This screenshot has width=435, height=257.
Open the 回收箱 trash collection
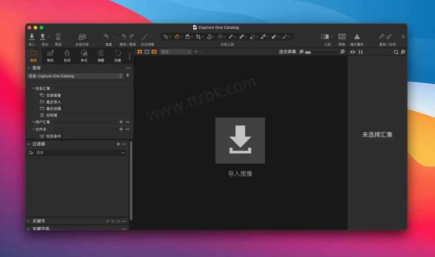tap(51, 115)
